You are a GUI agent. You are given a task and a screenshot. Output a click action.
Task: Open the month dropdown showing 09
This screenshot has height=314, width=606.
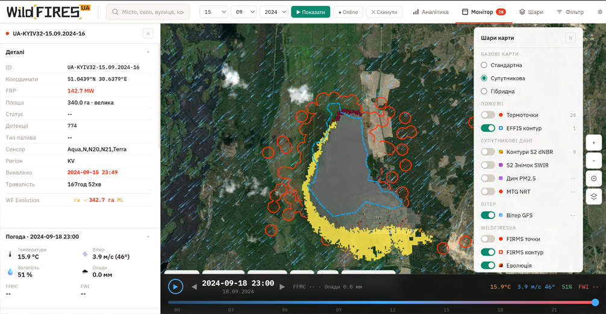(243, 12)
